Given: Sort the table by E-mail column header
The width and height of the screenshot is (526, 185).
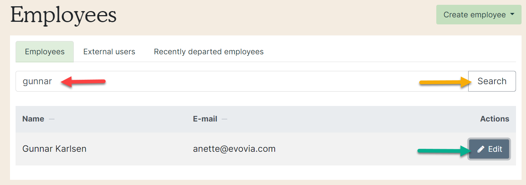Looking at the screenshot, I should pos(205,119).
